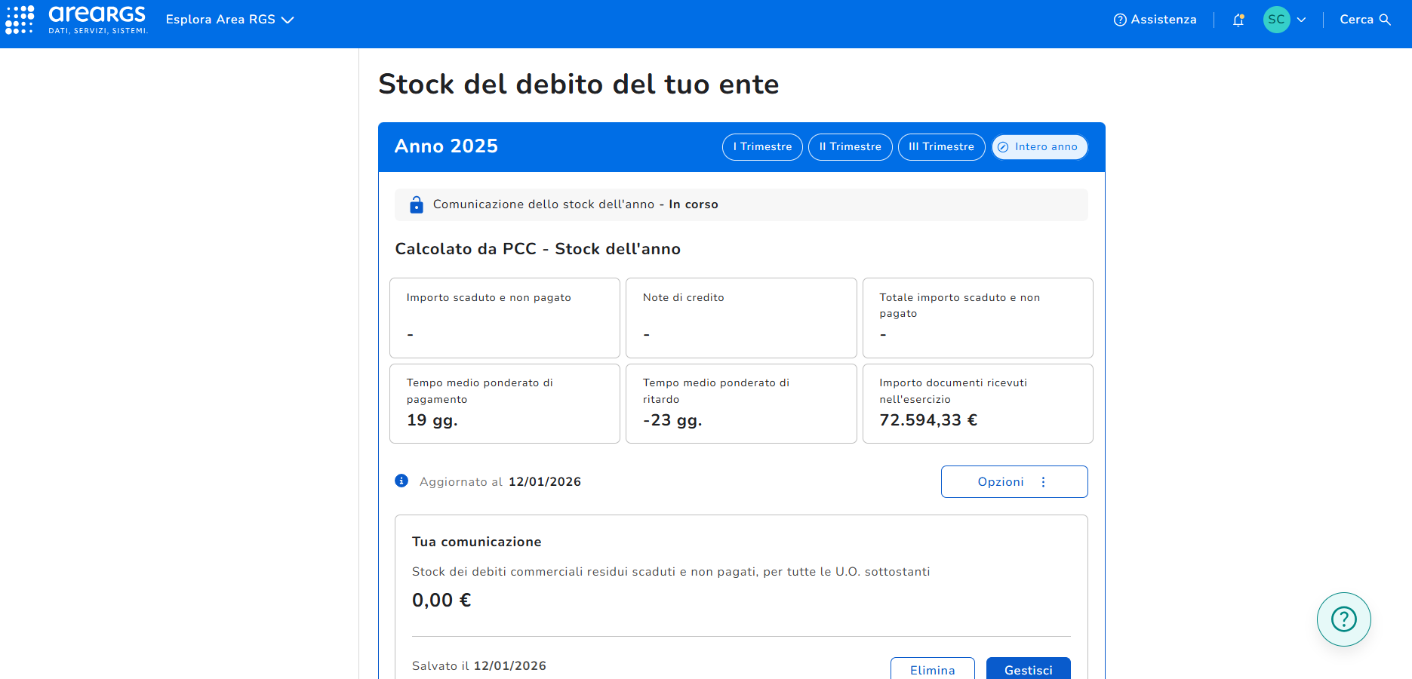1412x679 pixels.
Task: Switch to the III Trimestre filter
Action: tap(941, 147)
